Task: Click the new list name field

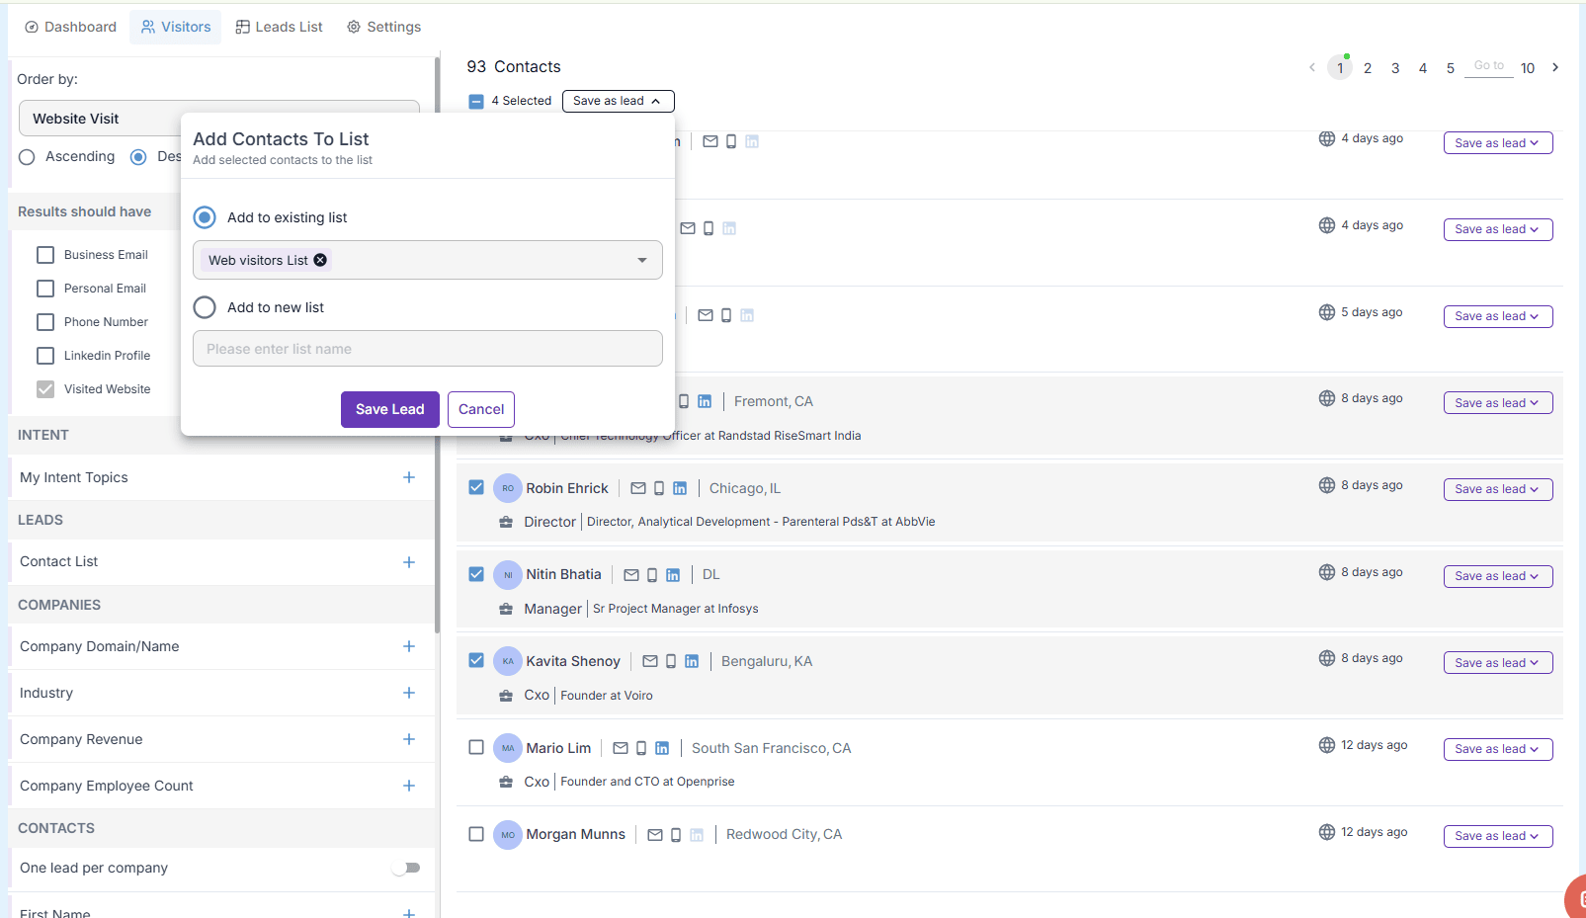Action: click(427, 349)
